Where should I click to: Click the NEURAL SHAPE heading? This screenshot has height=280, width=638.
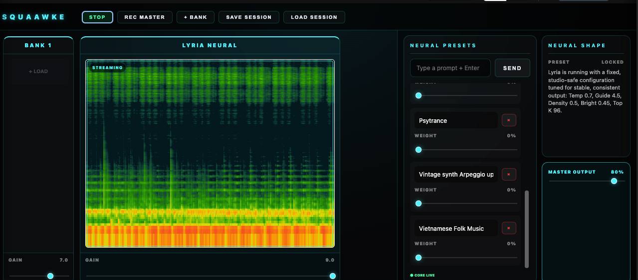pyautogui.click(x=577, y=45)
